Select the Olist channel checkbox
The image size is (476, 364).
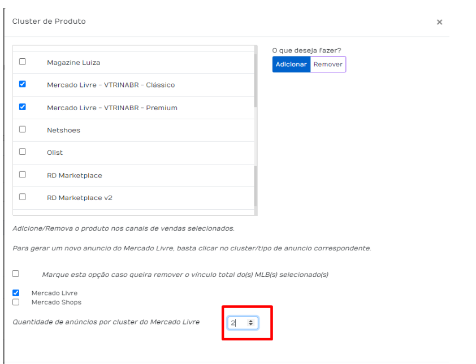point(23,151)
